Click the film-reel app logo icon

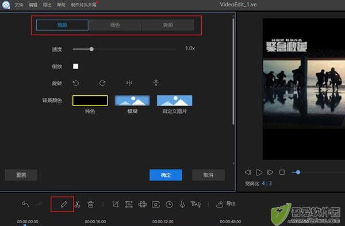(x=6, y=5)
